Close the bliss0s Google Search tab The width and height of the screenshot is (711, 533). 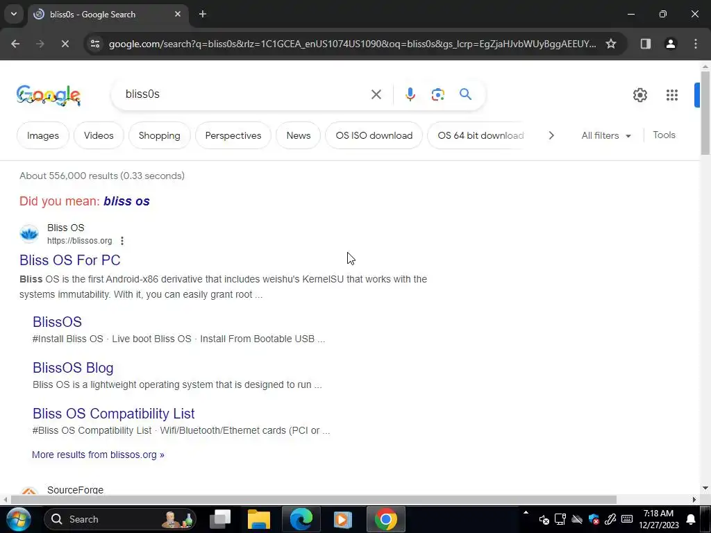point(178,14)
